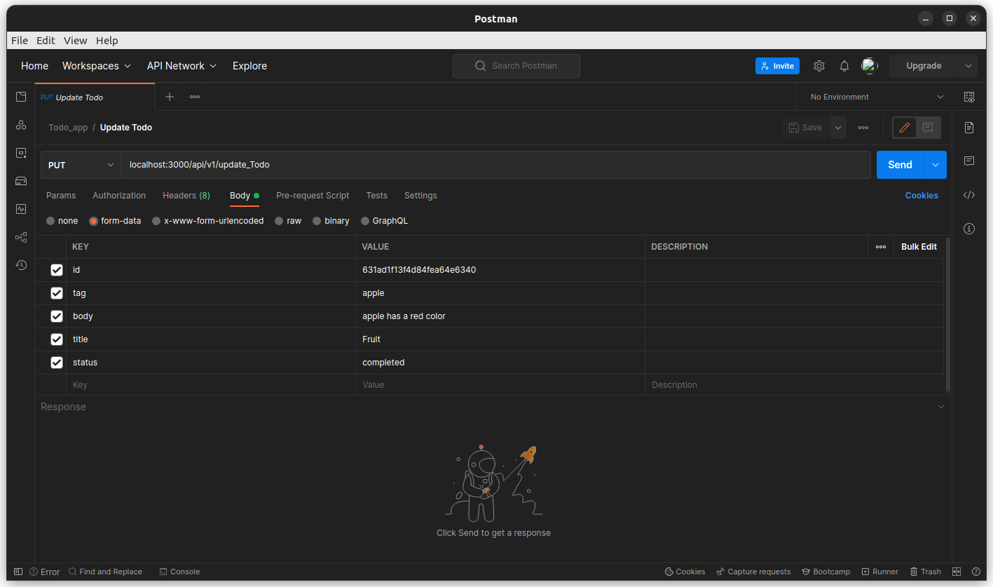993x587 pixels.
Task: Open request more actions ellipsis beside Save
Action: pos(863,128)
